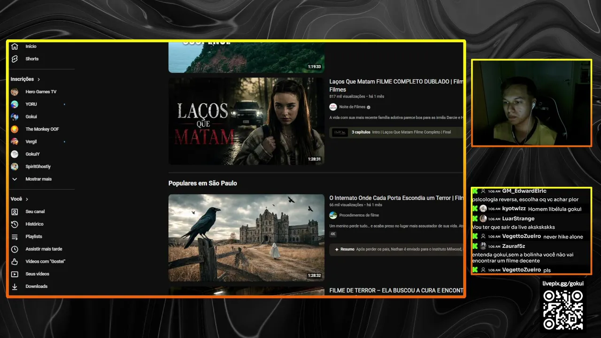Open Vídeos com "Gostei" thumbs-up icon

click(x=15, y=261)
